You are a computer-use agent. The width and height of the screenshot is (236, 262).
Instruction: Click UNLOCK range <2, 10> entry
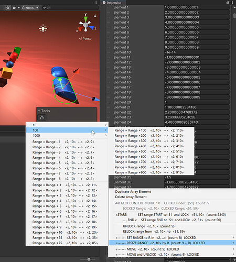(x=148, y=226)
